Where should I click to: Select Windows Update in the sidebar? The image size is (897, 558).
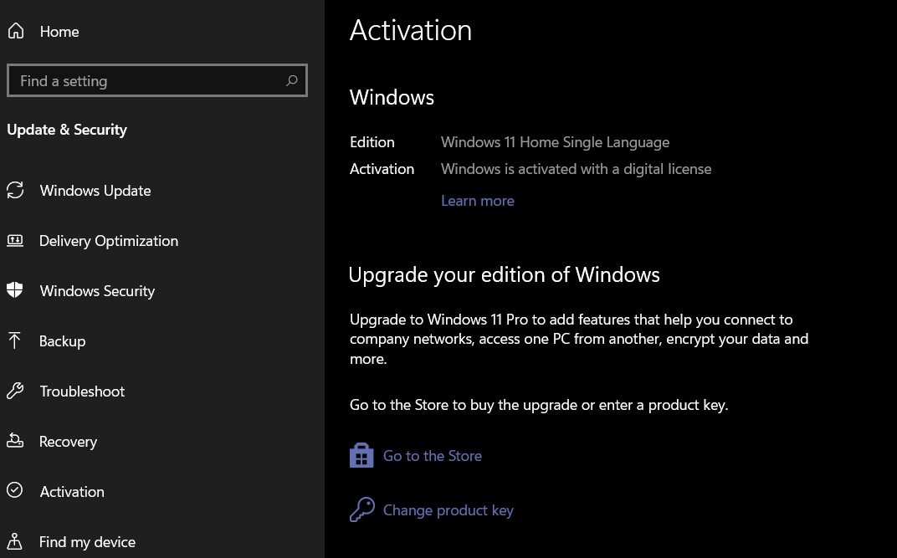(95, 191)
